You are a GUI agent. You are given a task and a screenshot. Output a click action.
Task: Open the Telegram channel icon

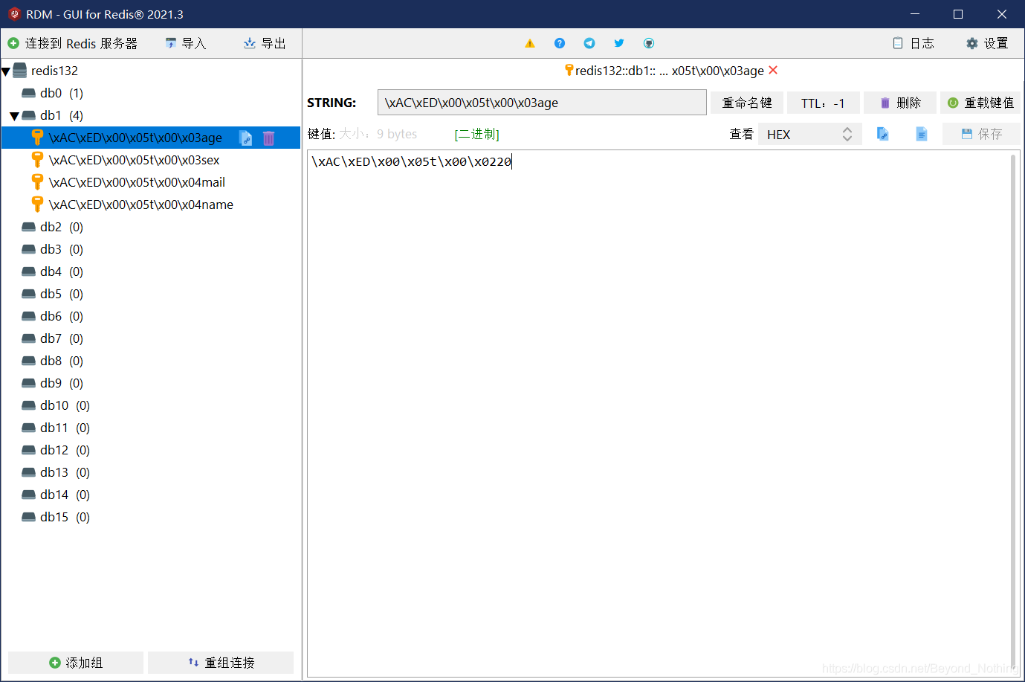[x=589, y=43]
